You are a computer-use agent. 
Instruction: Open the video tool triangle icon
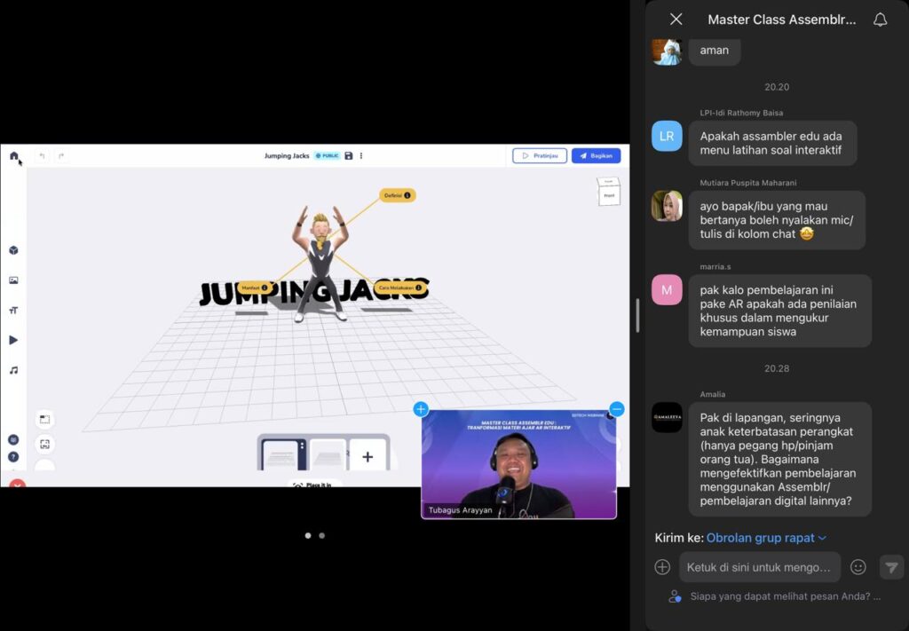(13, 340)
